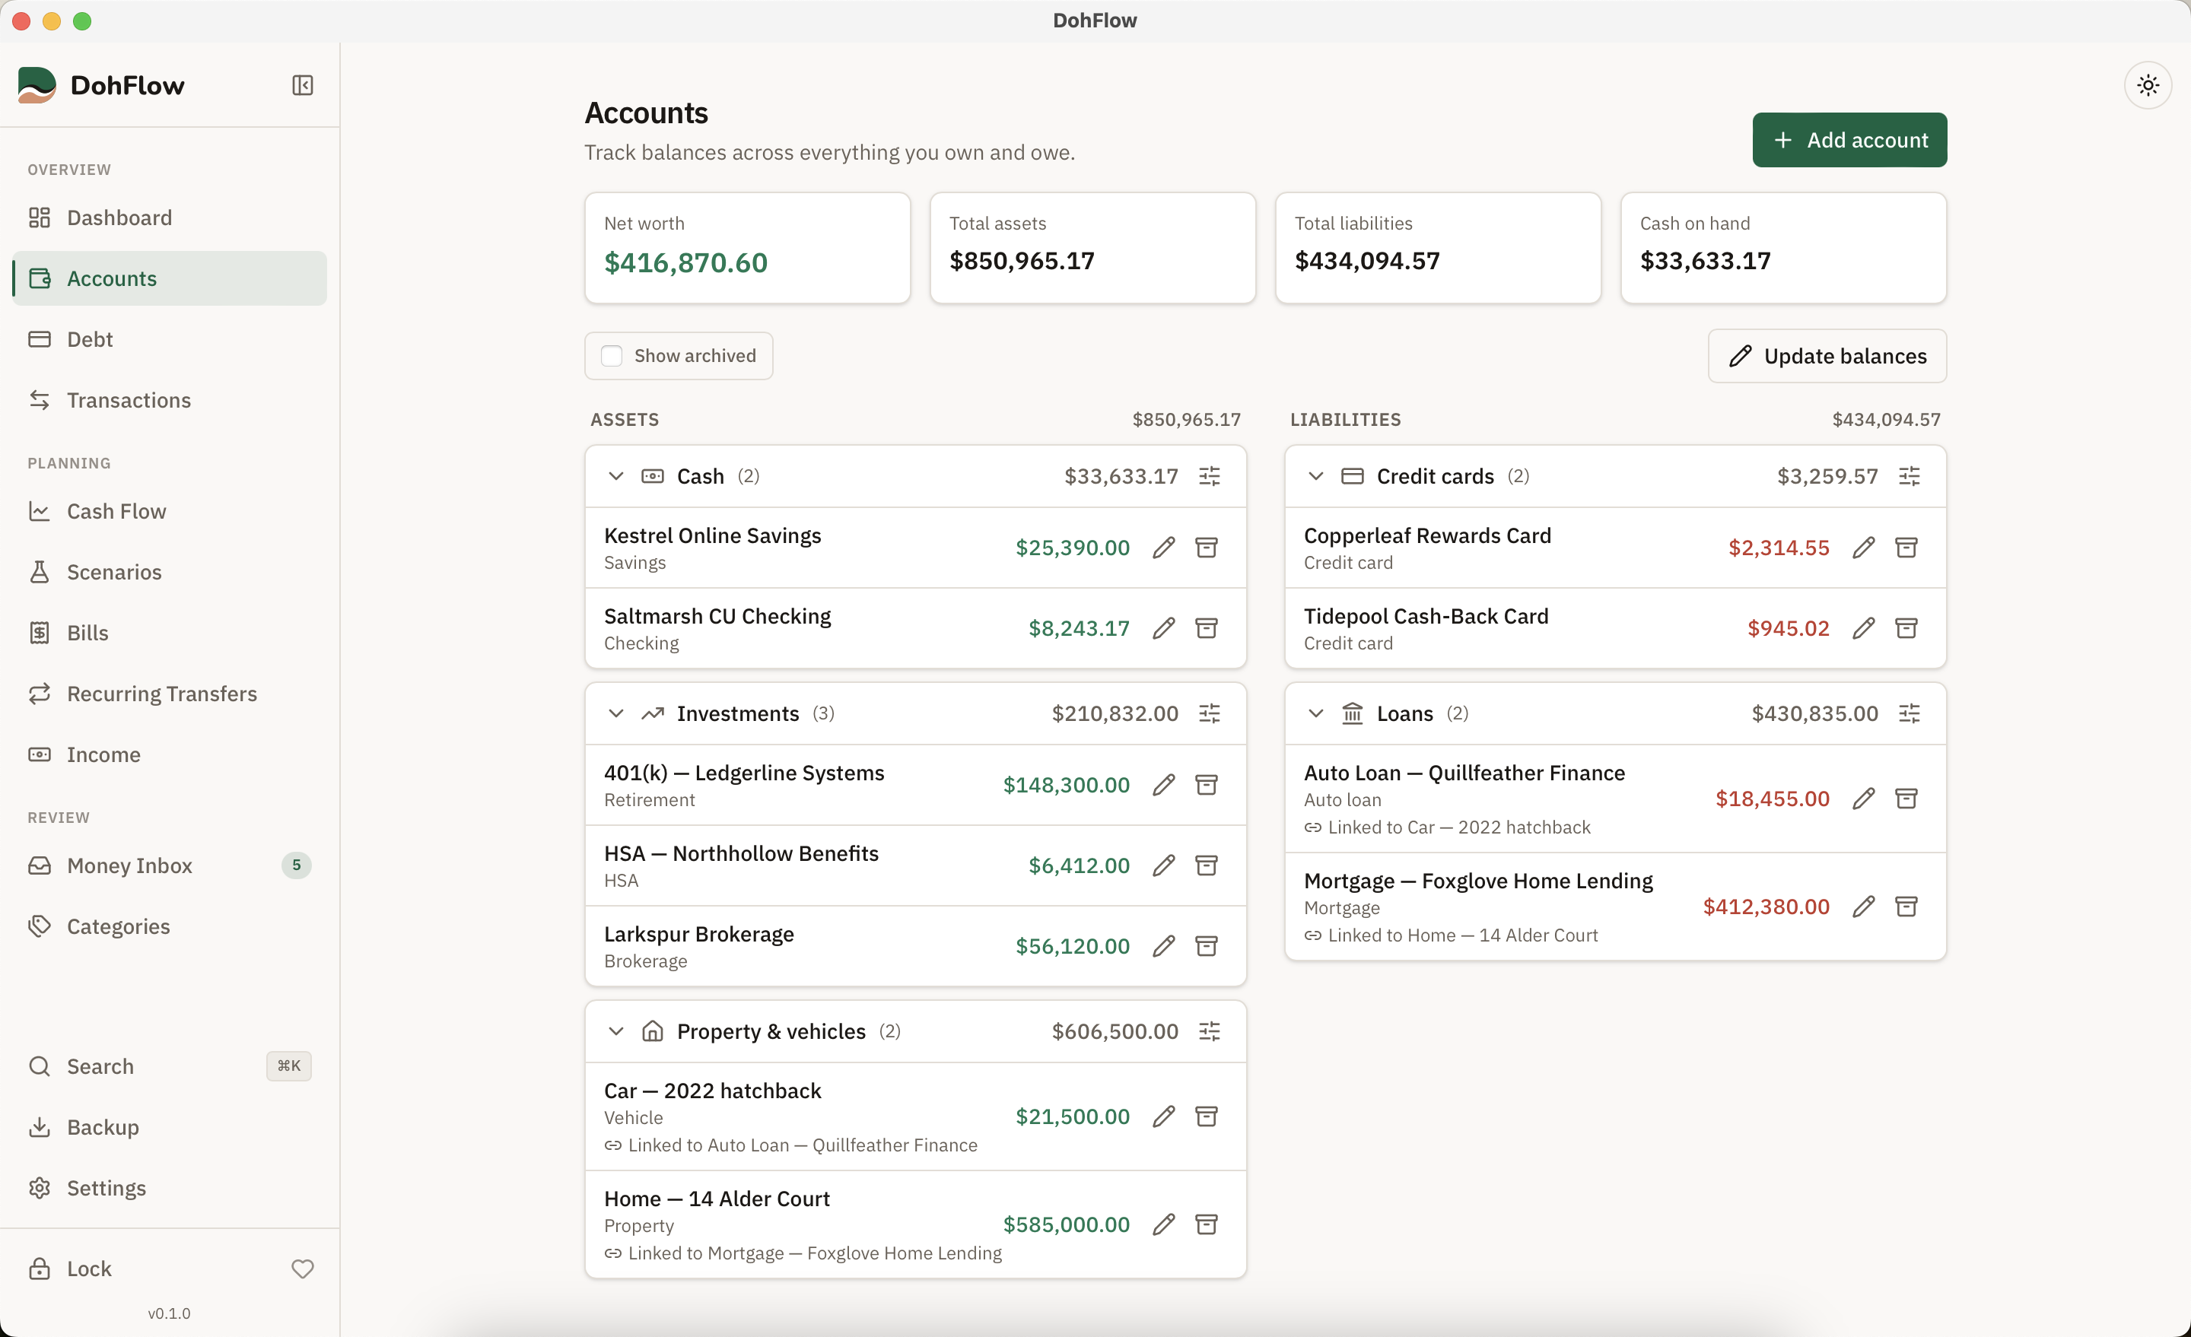Enable the Show archived checkbox

point(612,356)
